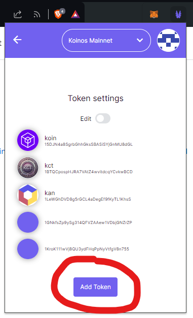Select the kct token name
The image size is (193, 318).
(x=49, y=166)
